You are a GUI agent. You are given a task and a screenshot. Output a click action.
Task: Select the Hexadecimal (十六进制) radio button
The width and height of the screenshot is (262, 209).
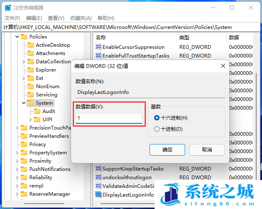[x=157, y=118]
